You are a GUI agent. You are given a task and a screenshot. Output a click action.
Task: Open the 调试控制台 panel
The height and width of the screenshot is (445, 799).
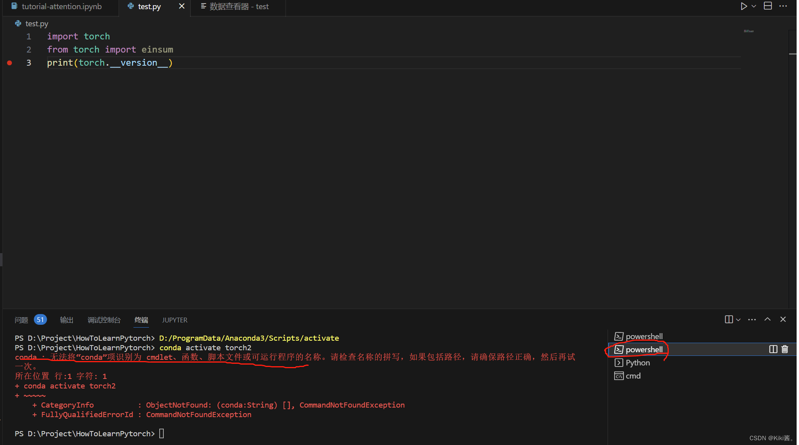tap(104, 320)
